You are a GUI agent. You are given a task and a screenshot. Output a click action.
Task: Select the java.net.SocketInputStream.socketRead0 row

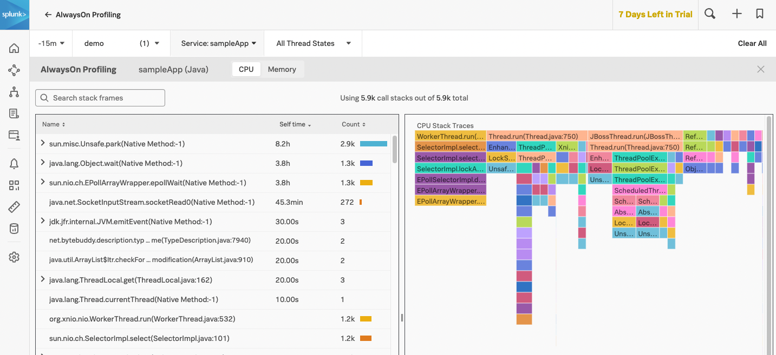click(x=213, y=202)
